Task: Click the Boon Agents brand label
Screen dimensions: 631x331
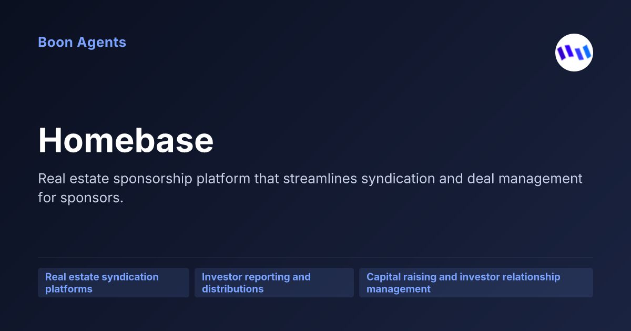Action: 82,42
